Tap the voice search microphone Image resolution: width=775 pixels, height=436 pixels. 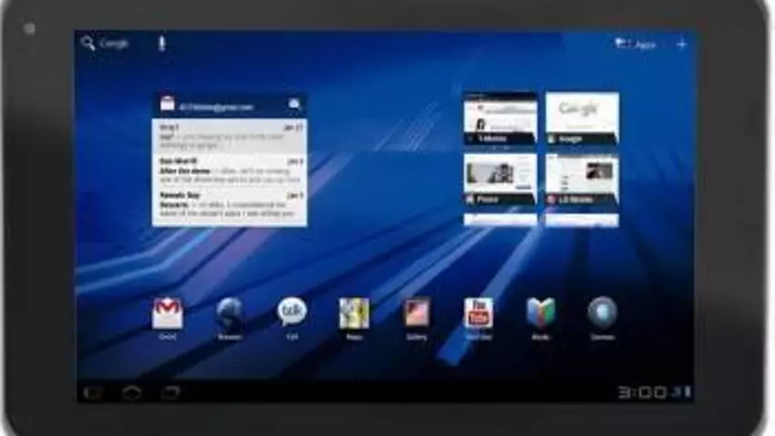click(162, 43)
